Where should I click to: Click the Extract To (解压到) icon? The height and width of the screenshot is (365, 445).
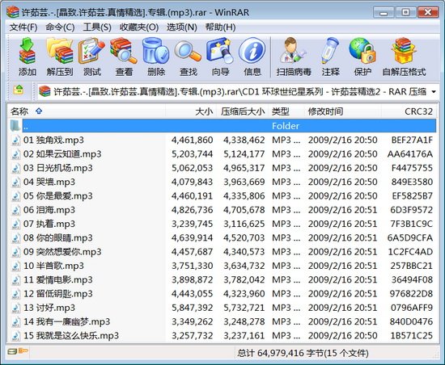pos(60,57)
